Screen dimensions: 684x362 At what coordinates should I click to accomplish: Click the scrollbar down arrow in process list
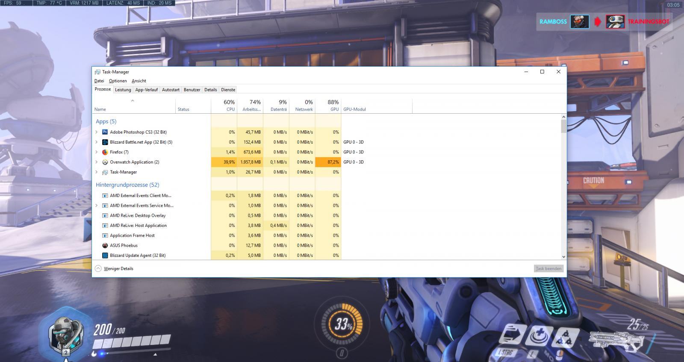(563, 257)
